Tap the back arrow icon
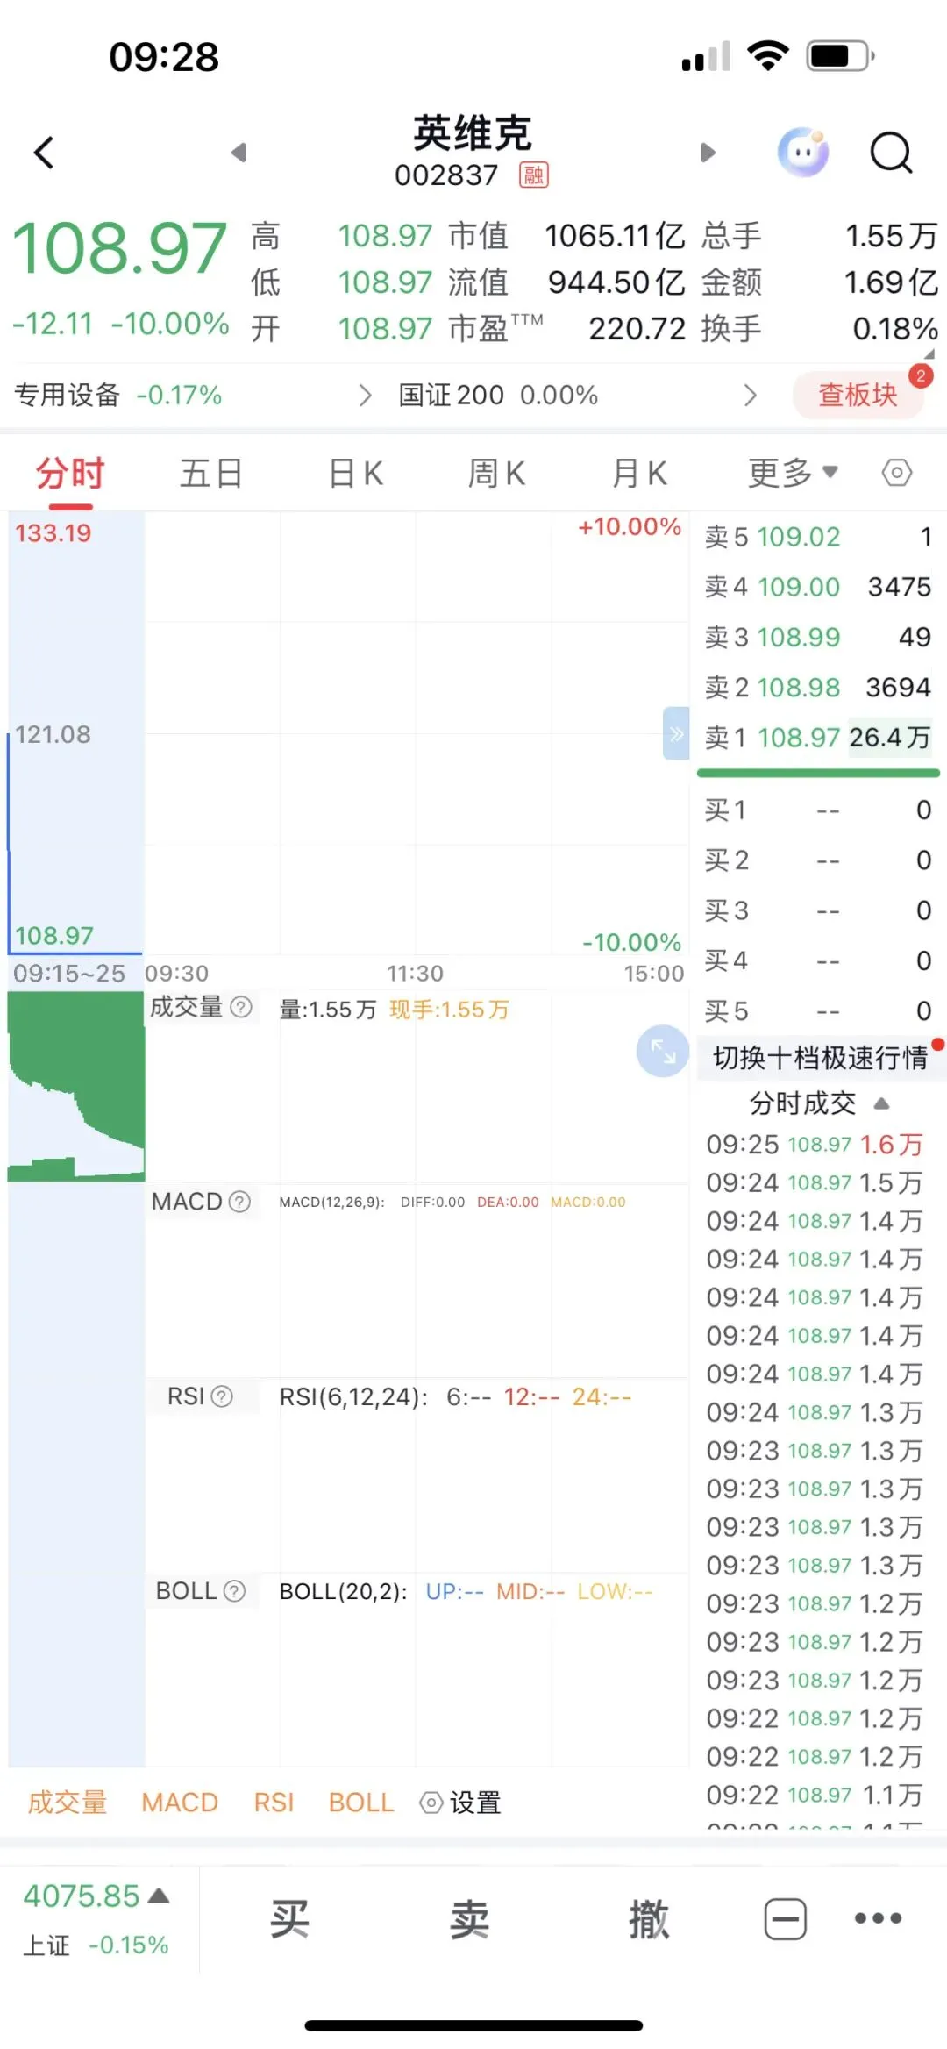Screen dimensions: 947x2049 tap(44, 153)
